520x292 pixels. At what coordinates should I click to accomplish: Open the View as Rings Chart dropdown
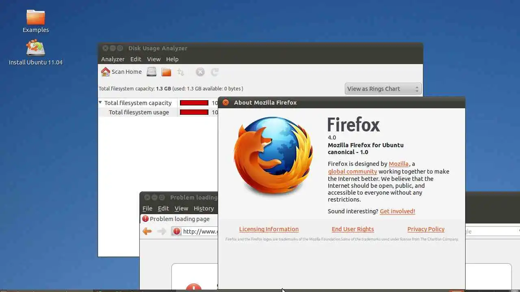(383, 89)
